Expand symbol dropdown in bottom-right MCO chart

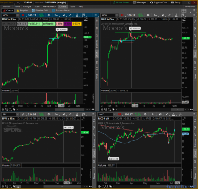[x=114, y=114]
